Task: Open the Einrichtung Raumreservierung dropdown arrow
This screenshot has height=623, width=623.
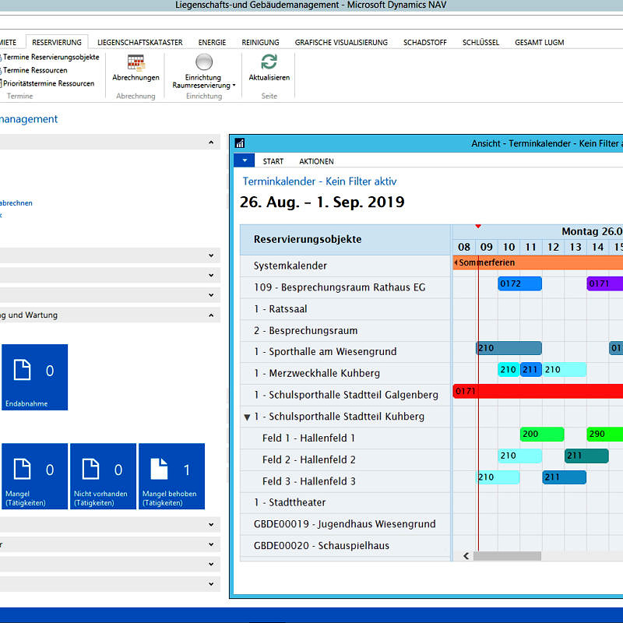Action: pyautogui.click(x=234, y=86)
